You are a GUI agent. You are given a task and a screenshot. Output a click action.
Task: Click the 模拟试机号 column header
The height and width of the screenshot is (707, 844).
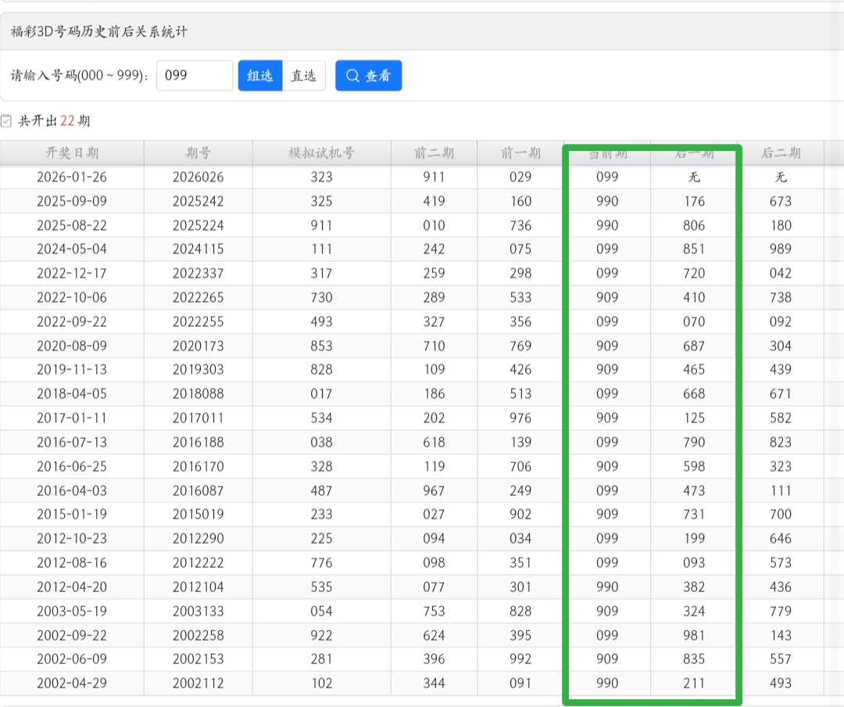tap(321, 153)
